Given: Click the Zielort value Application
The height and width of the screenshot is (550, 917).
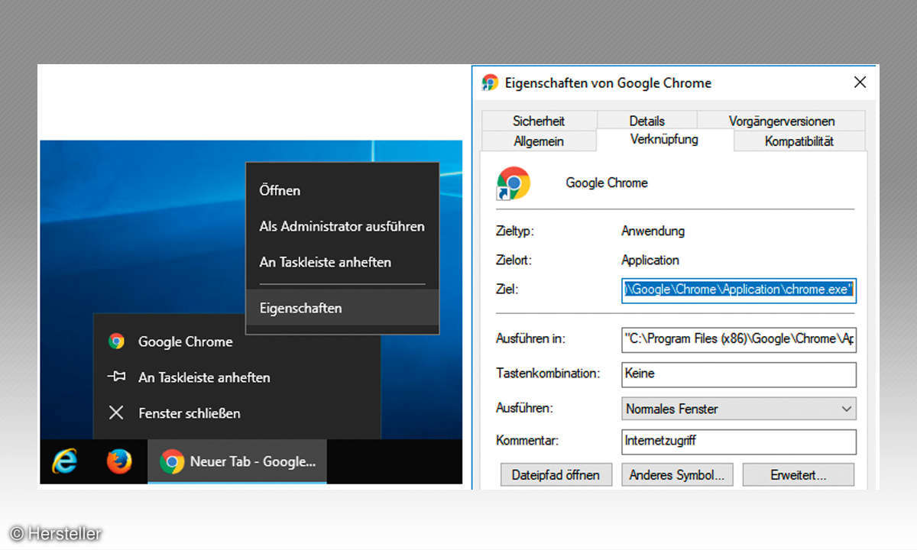Looking at the screenshot, I should tap(650, 260).
